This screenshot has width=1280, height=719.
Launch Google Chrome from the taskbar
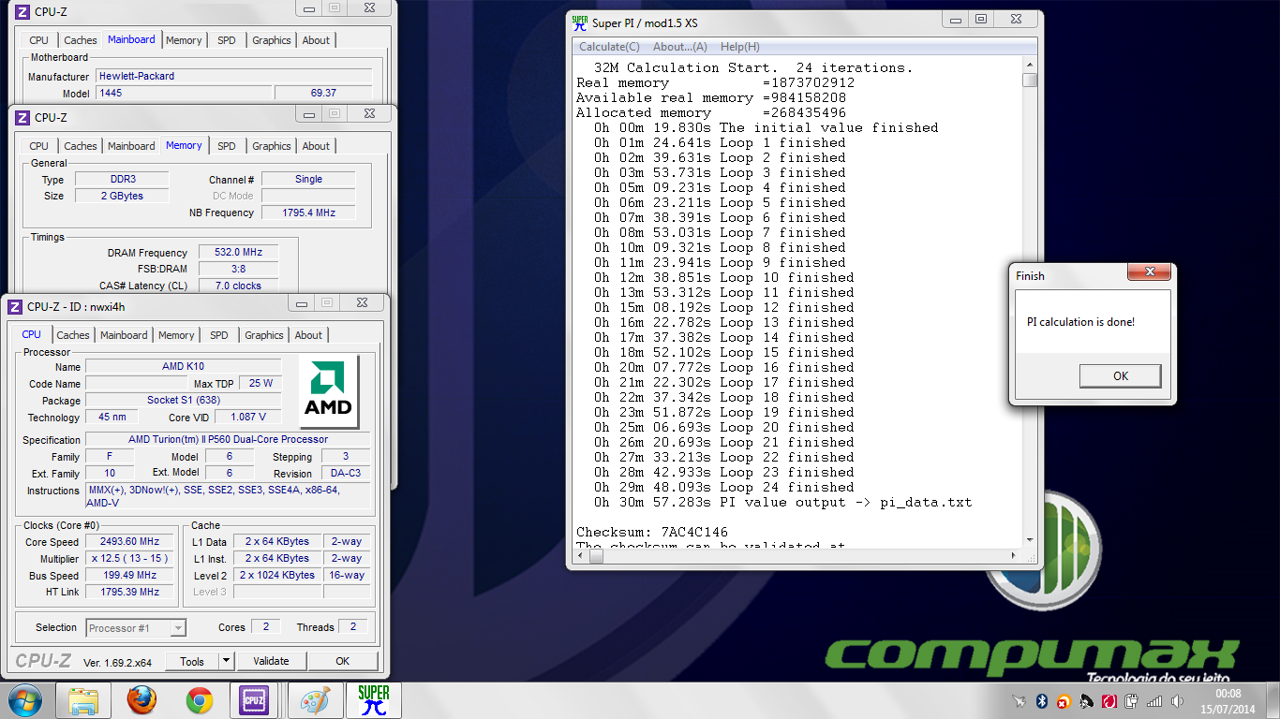(199, 700)
